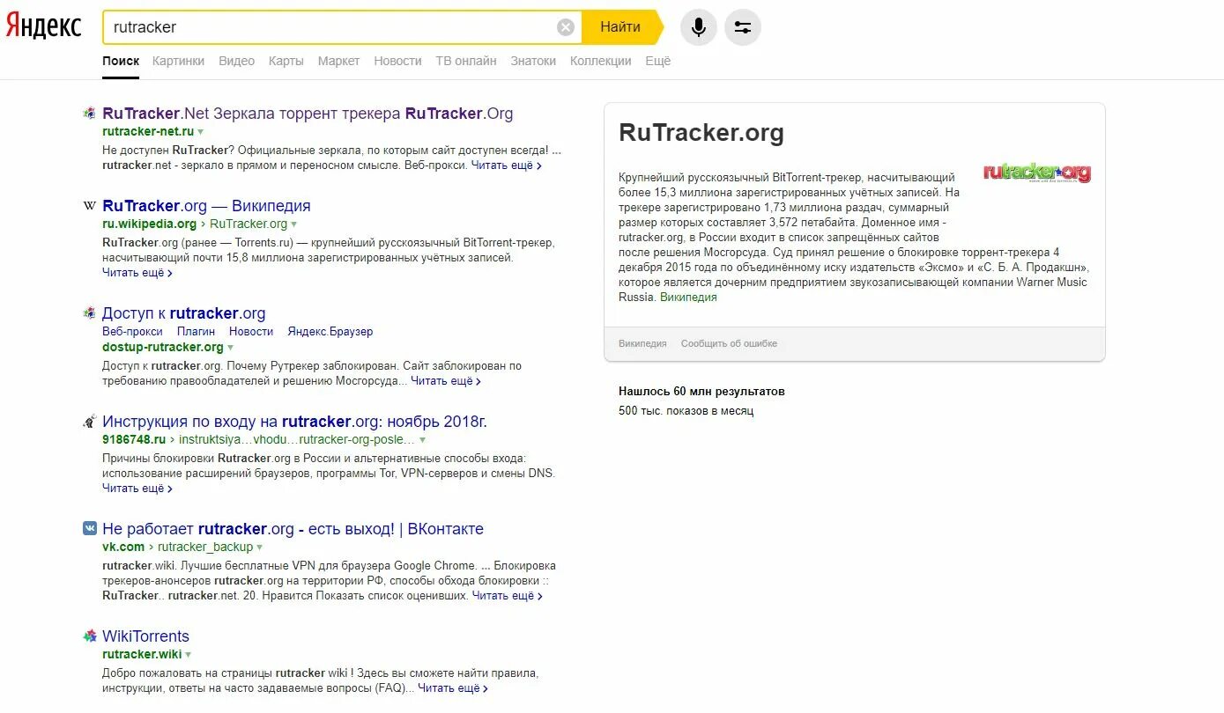Expand dropdown arrow next to ru.wikipedia.org RuTracker.org
Viewport: 1224px width, 713px height.
coord(294,224)
